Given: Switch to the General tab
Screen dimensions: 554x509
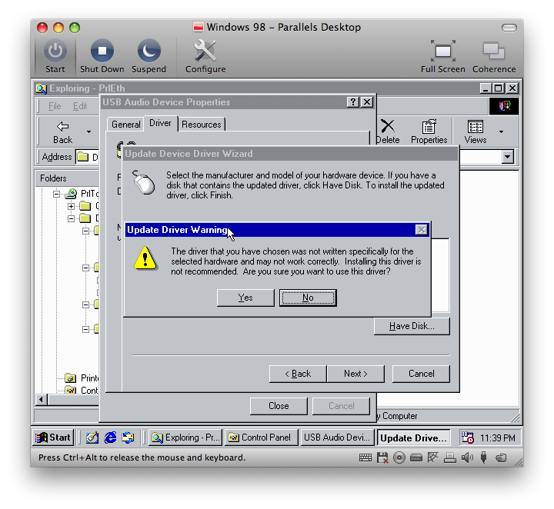Looking at the screenshot, I should coord(125,125).
